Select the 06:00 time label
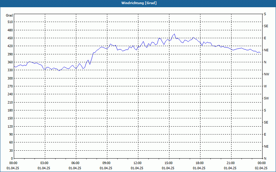 [x=76, y=163]
